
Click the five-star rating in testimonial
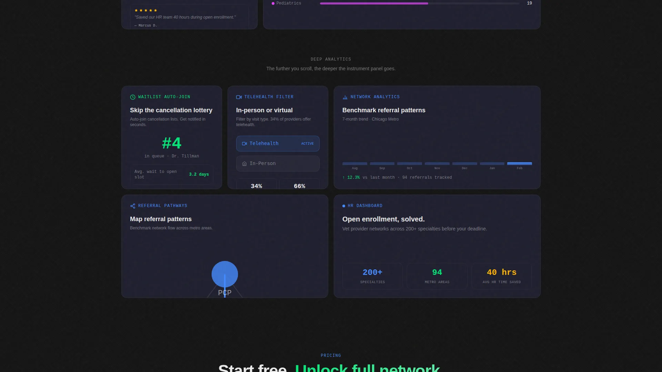(146, 10)
